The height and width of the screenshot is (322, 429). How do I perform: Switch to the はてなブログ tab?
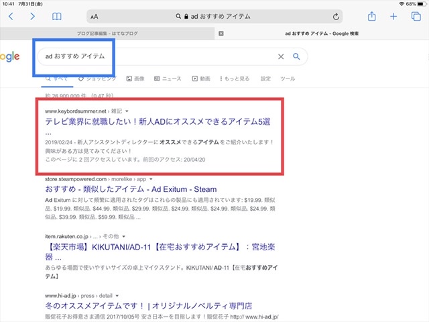(107, 34)
